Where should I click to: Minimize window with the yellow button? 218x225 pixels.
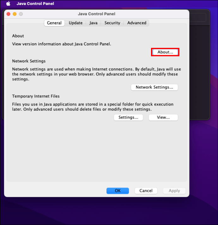(15, 14)
